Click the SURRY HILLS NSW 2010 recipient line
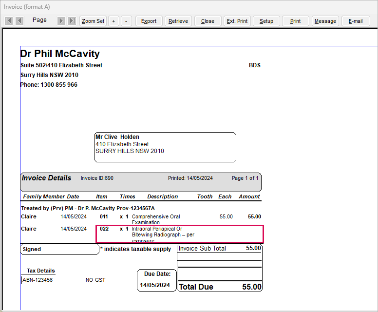Image resolution: width=378 pixels, height=312 pixels. [x=130, y=151]
